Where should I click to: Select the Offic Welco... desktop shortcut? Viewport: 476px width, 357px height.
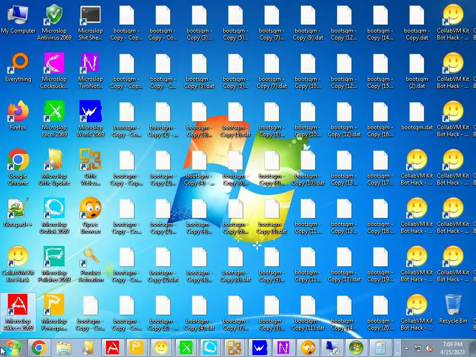(x=90, y=167)
